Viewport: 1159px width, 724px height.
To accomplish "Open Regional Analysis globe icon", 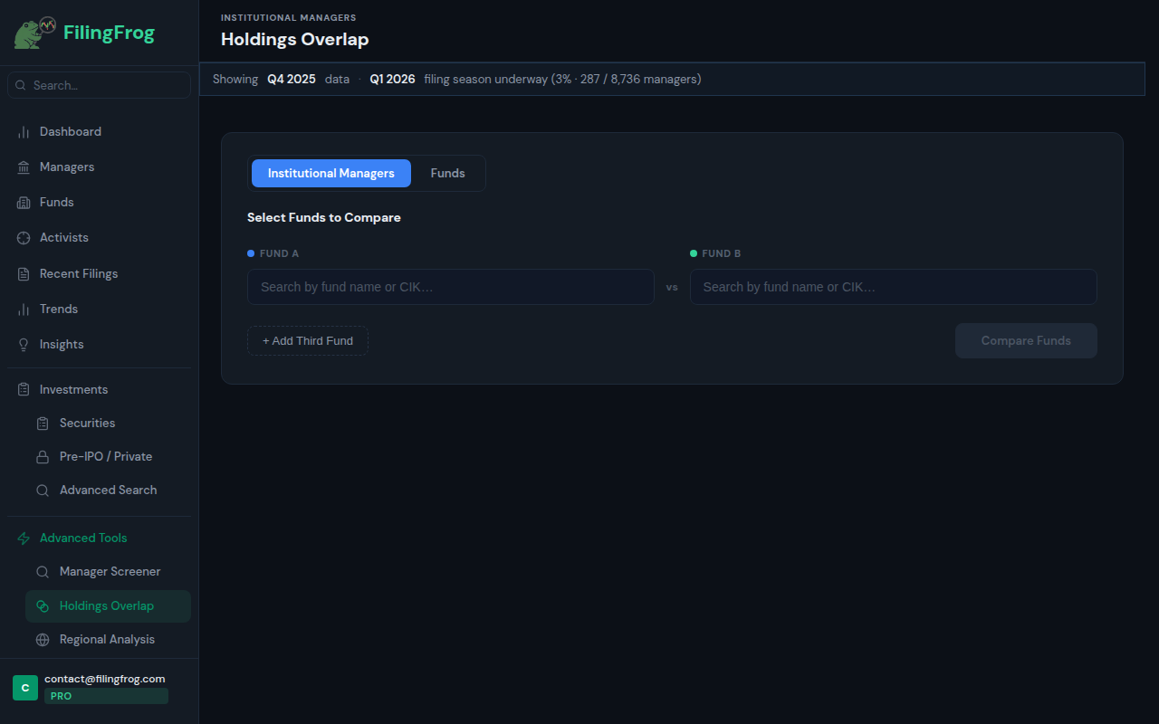I will coord(43,640).
